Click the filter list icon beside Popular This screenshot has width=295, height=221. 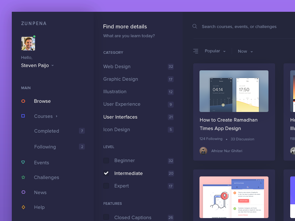[x=195, y=51]
